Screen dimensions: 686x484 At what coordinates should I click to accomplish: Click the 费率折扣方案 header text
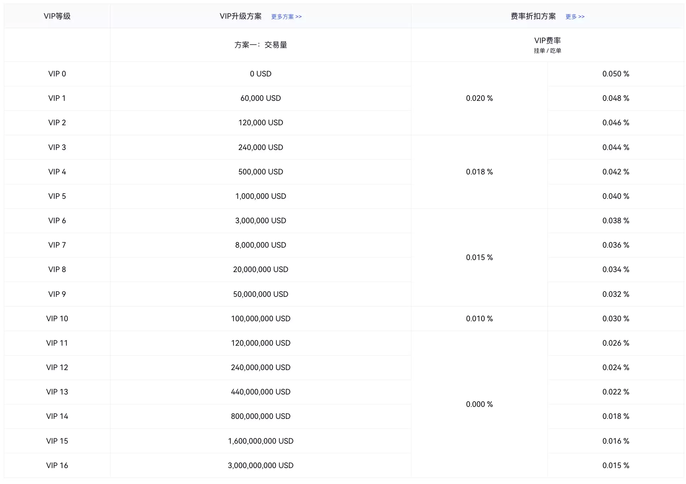(x=533, y=16)
